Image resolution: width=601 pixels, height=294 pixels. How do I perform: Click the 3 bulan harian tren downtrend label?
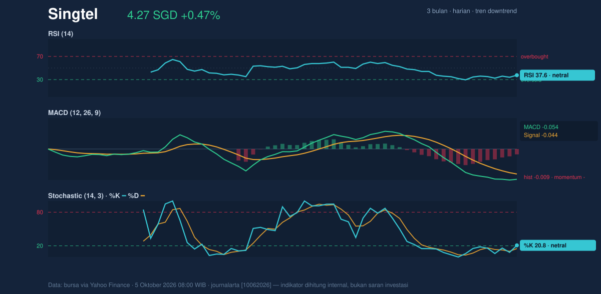(x=472, y=11)
